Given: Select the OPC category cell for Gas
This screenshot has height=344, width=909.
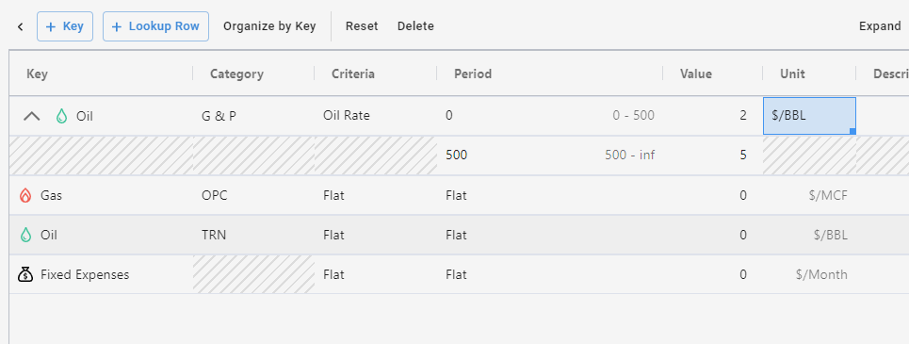Looking at the screenshot, I should pos(253,195).
